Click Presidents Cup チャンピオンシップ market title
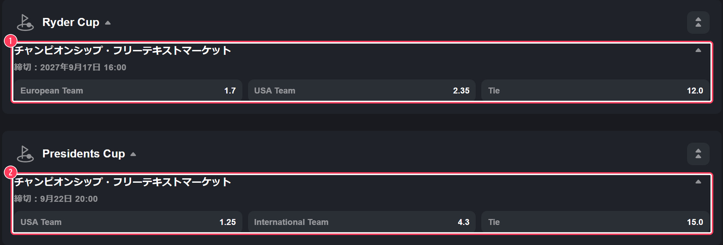 click(x=123, y=182)
